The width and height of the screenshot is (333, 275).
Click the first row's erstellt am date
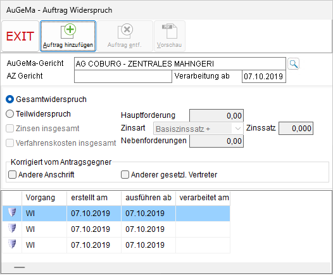[x=91, y=214]
